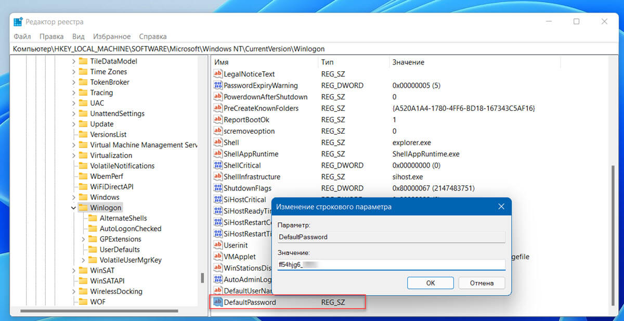Image resolution: width=624 pixels, height=321 pixels.
Task: Click the sihost.exe value text
Action: (x=408, y=177)
